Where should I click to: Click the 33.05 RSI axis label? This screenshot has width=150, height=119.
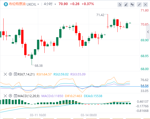pos(145,91)
